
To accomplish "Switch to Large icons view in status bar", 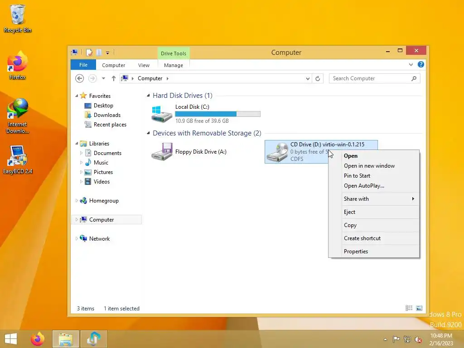I will (419, 308).
